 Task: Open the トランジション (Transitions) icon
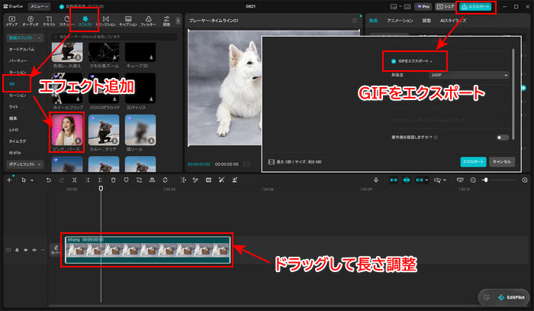coord(106,21)
